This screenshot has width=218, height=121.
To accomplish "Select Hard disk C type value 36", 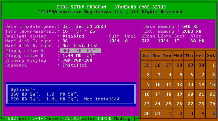I will point(65,41).
